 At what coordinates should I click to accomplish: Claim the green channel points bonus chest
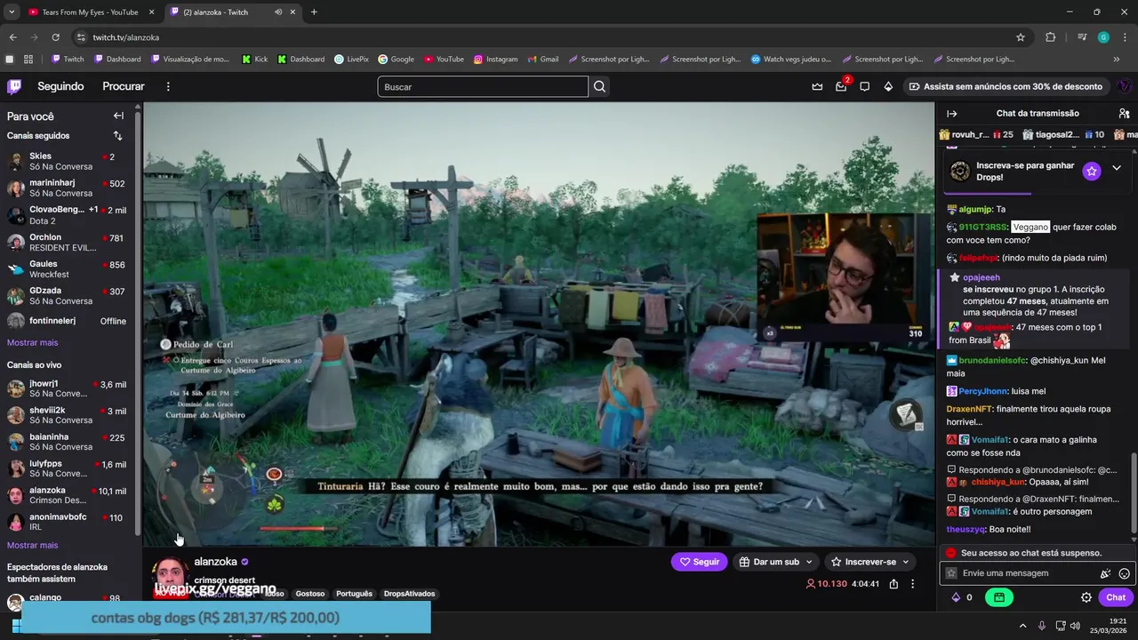(x=999, y=597)
